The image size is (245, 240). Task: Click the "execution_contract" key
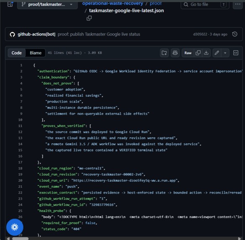tap(57, 193)
